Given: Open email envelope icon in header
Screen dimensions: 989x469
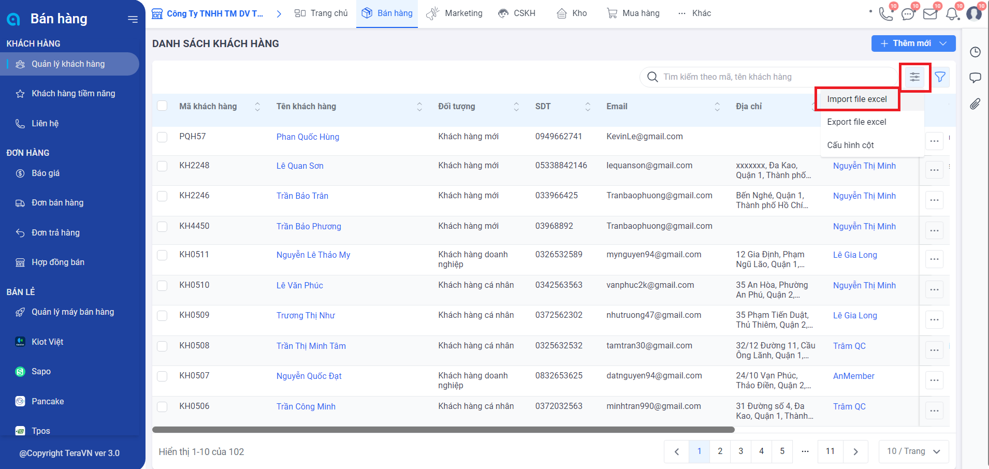Looking at the screenshot, I should tap(930, 14).
